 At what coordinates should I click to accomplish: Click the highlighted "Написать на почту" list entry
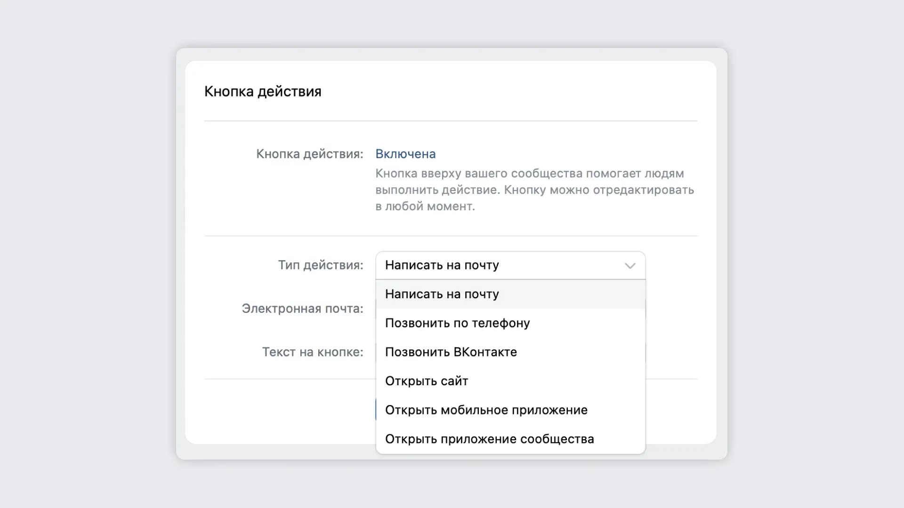pyautogui.click(x=442, y=294)
